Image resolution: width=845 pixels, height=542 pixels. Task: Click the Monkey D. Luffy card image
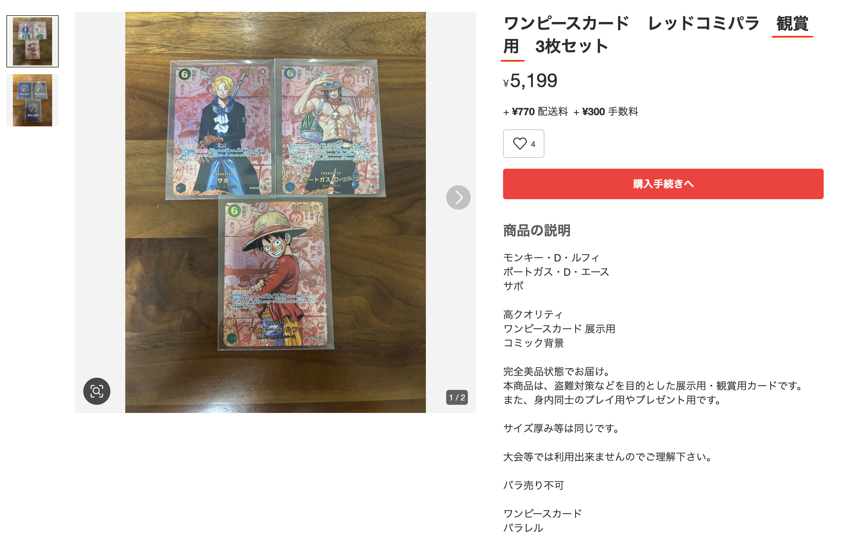point(275,274)
